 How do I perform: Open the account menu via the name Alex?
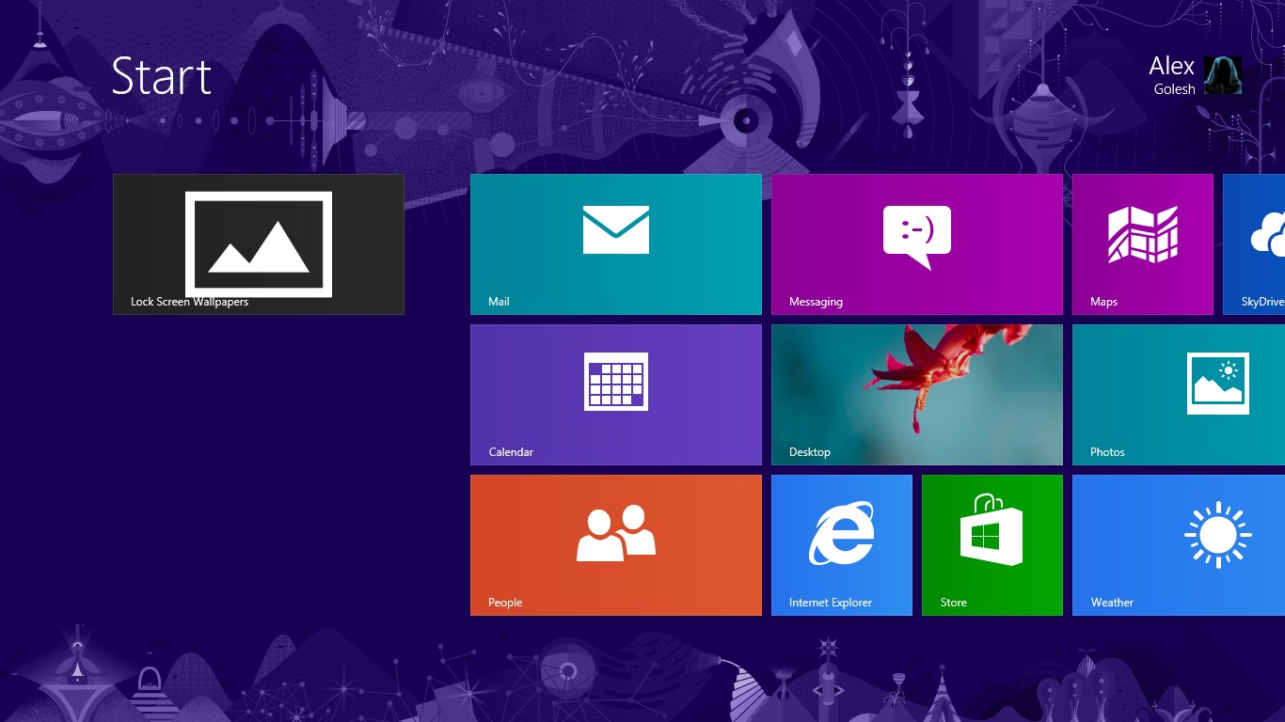click(x=1171, y=66)
